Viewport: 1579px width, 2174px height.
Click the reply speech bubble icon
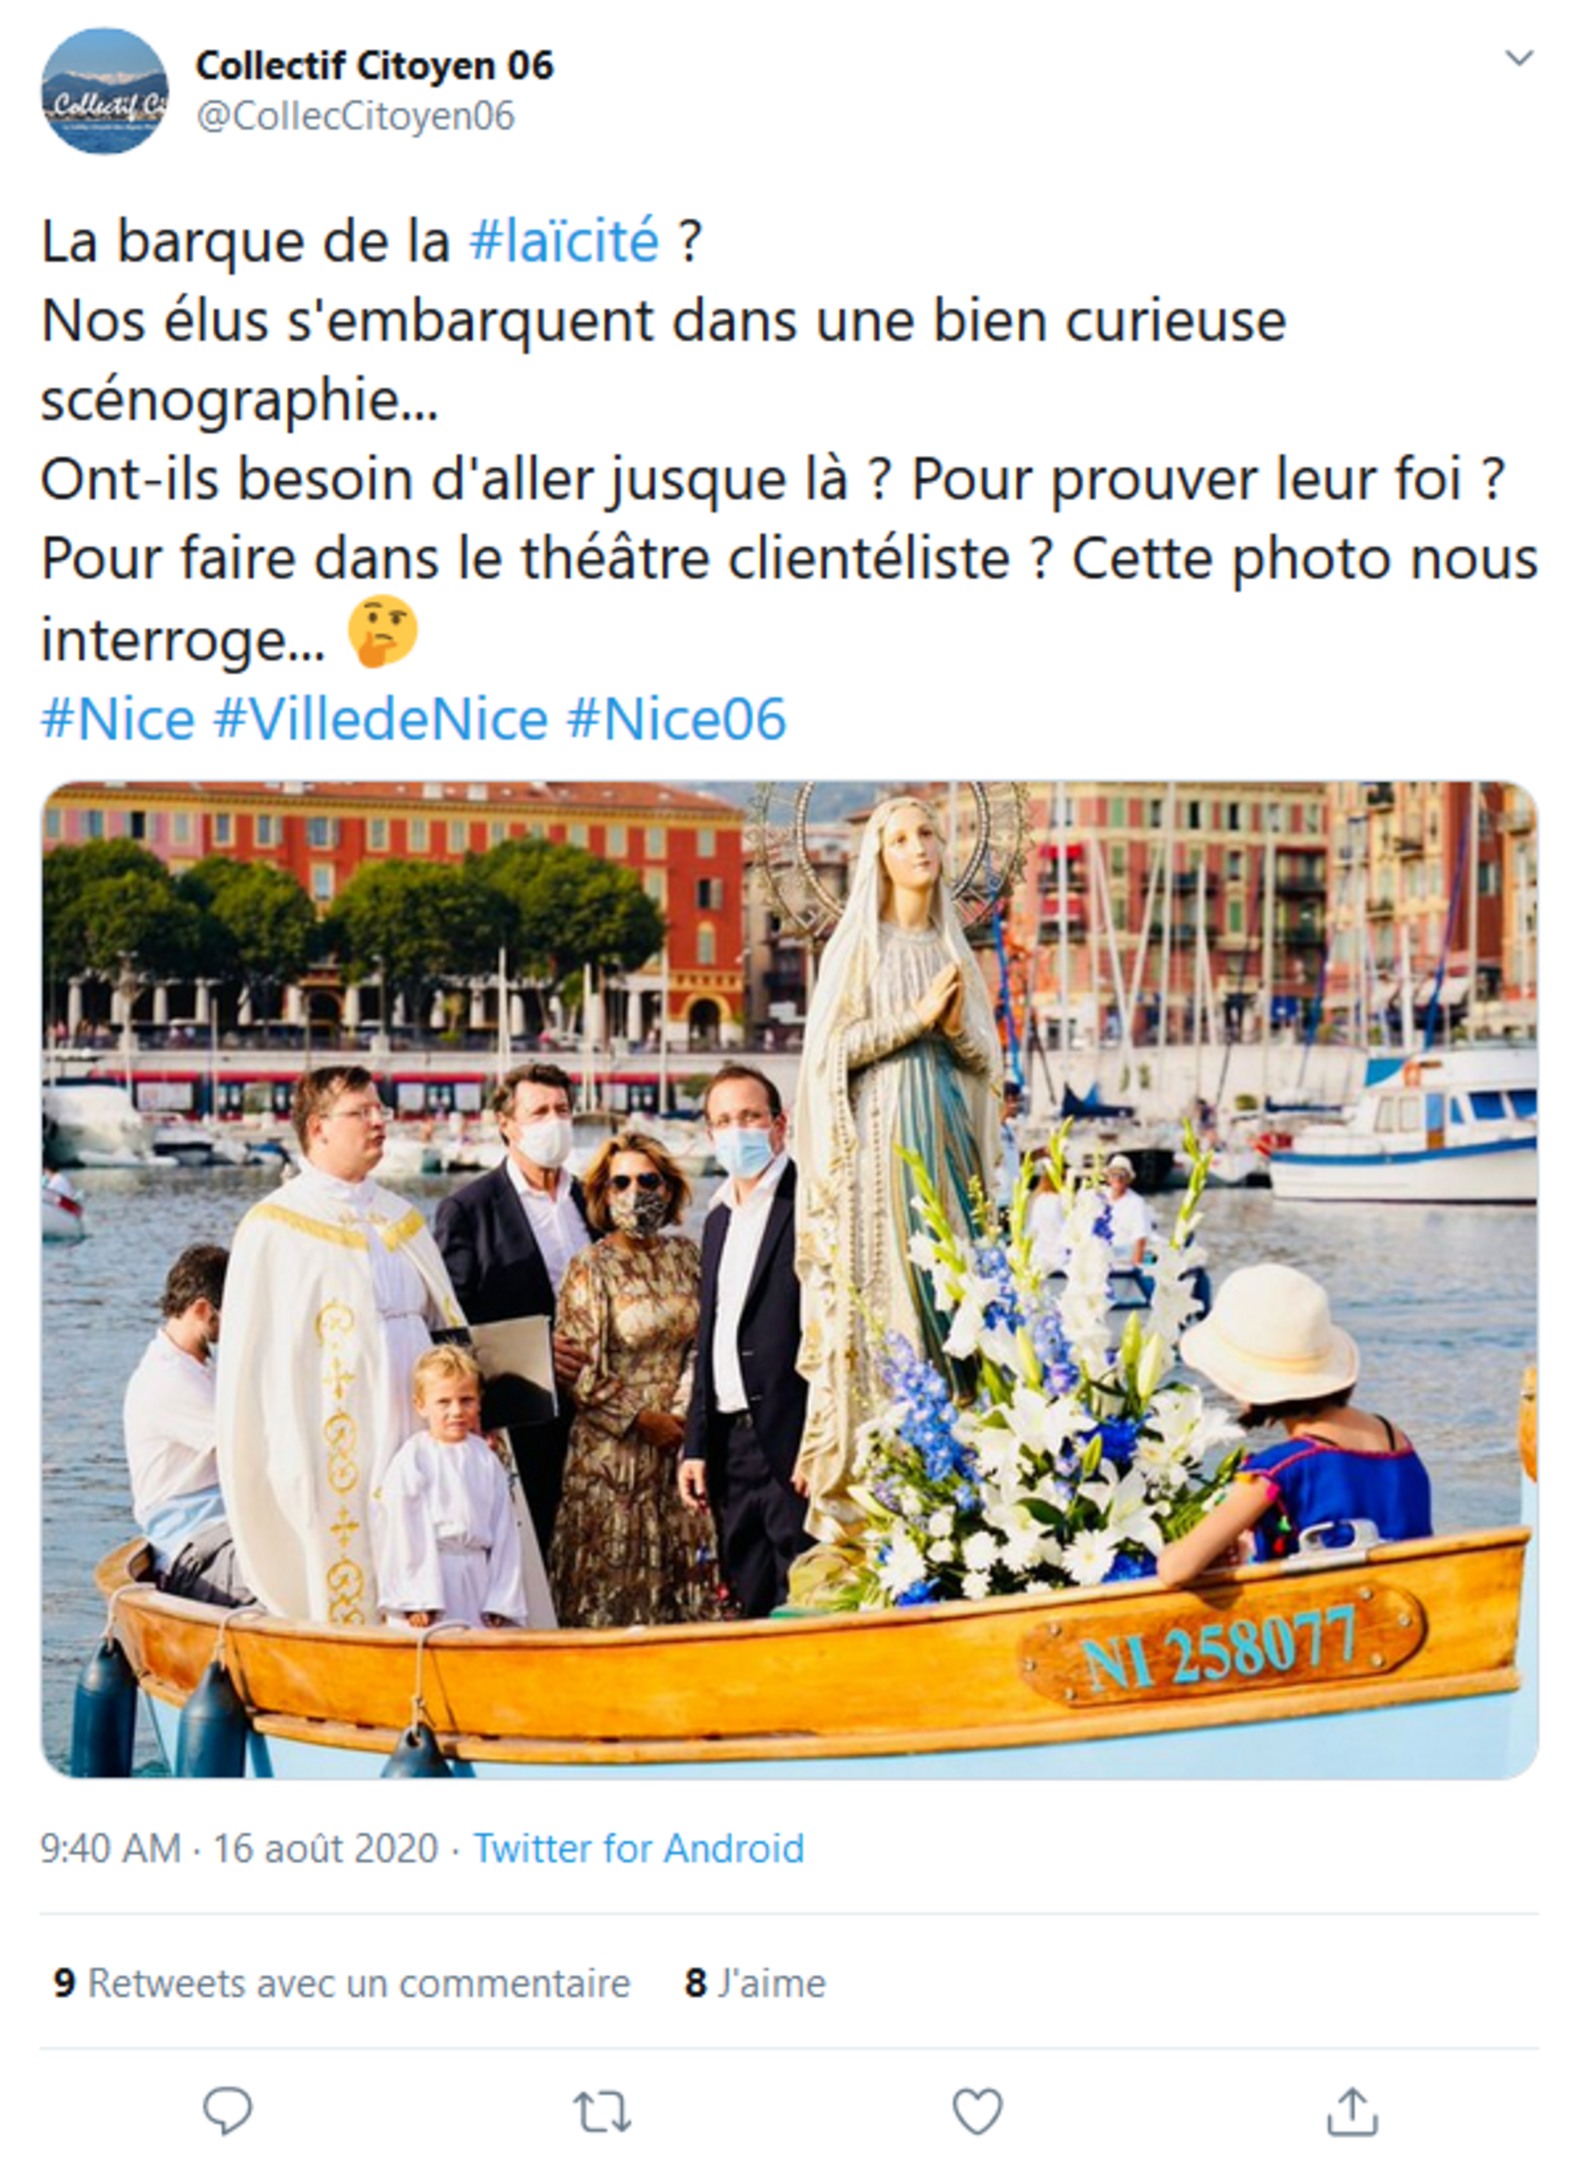pyautogui.click(x=227, y=2110)
